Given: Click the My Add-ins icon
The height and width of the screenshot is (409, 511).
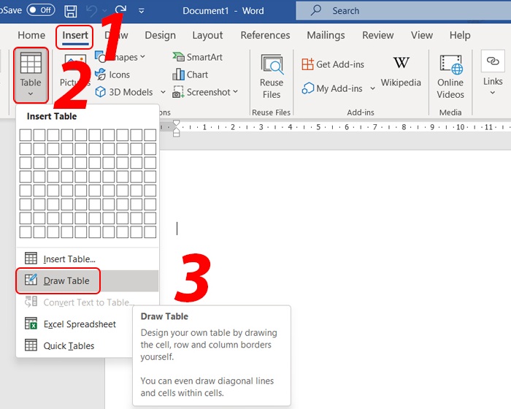Looking at the screenshot, I should click(307, 88).
